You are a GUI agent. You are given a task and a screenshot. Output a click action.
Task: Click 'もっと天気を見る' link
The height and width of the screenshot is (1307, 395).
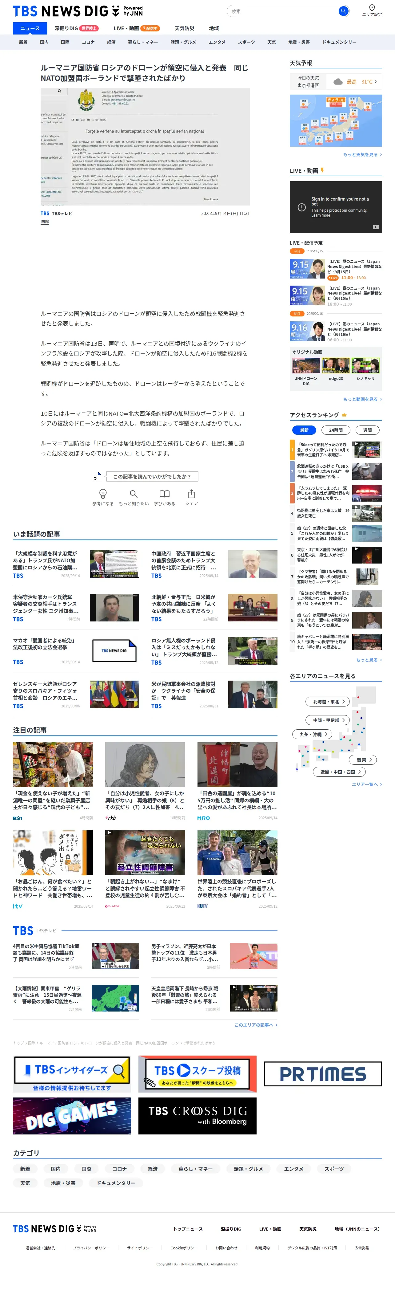[x=363, y=155]
